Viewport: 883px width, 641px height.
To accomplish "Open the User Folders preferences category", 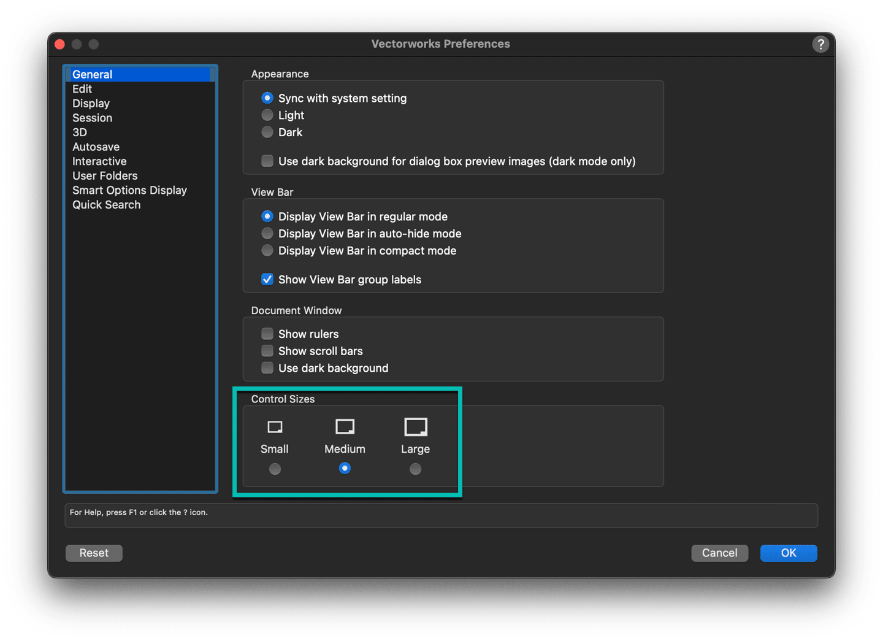I will [140, 176].
